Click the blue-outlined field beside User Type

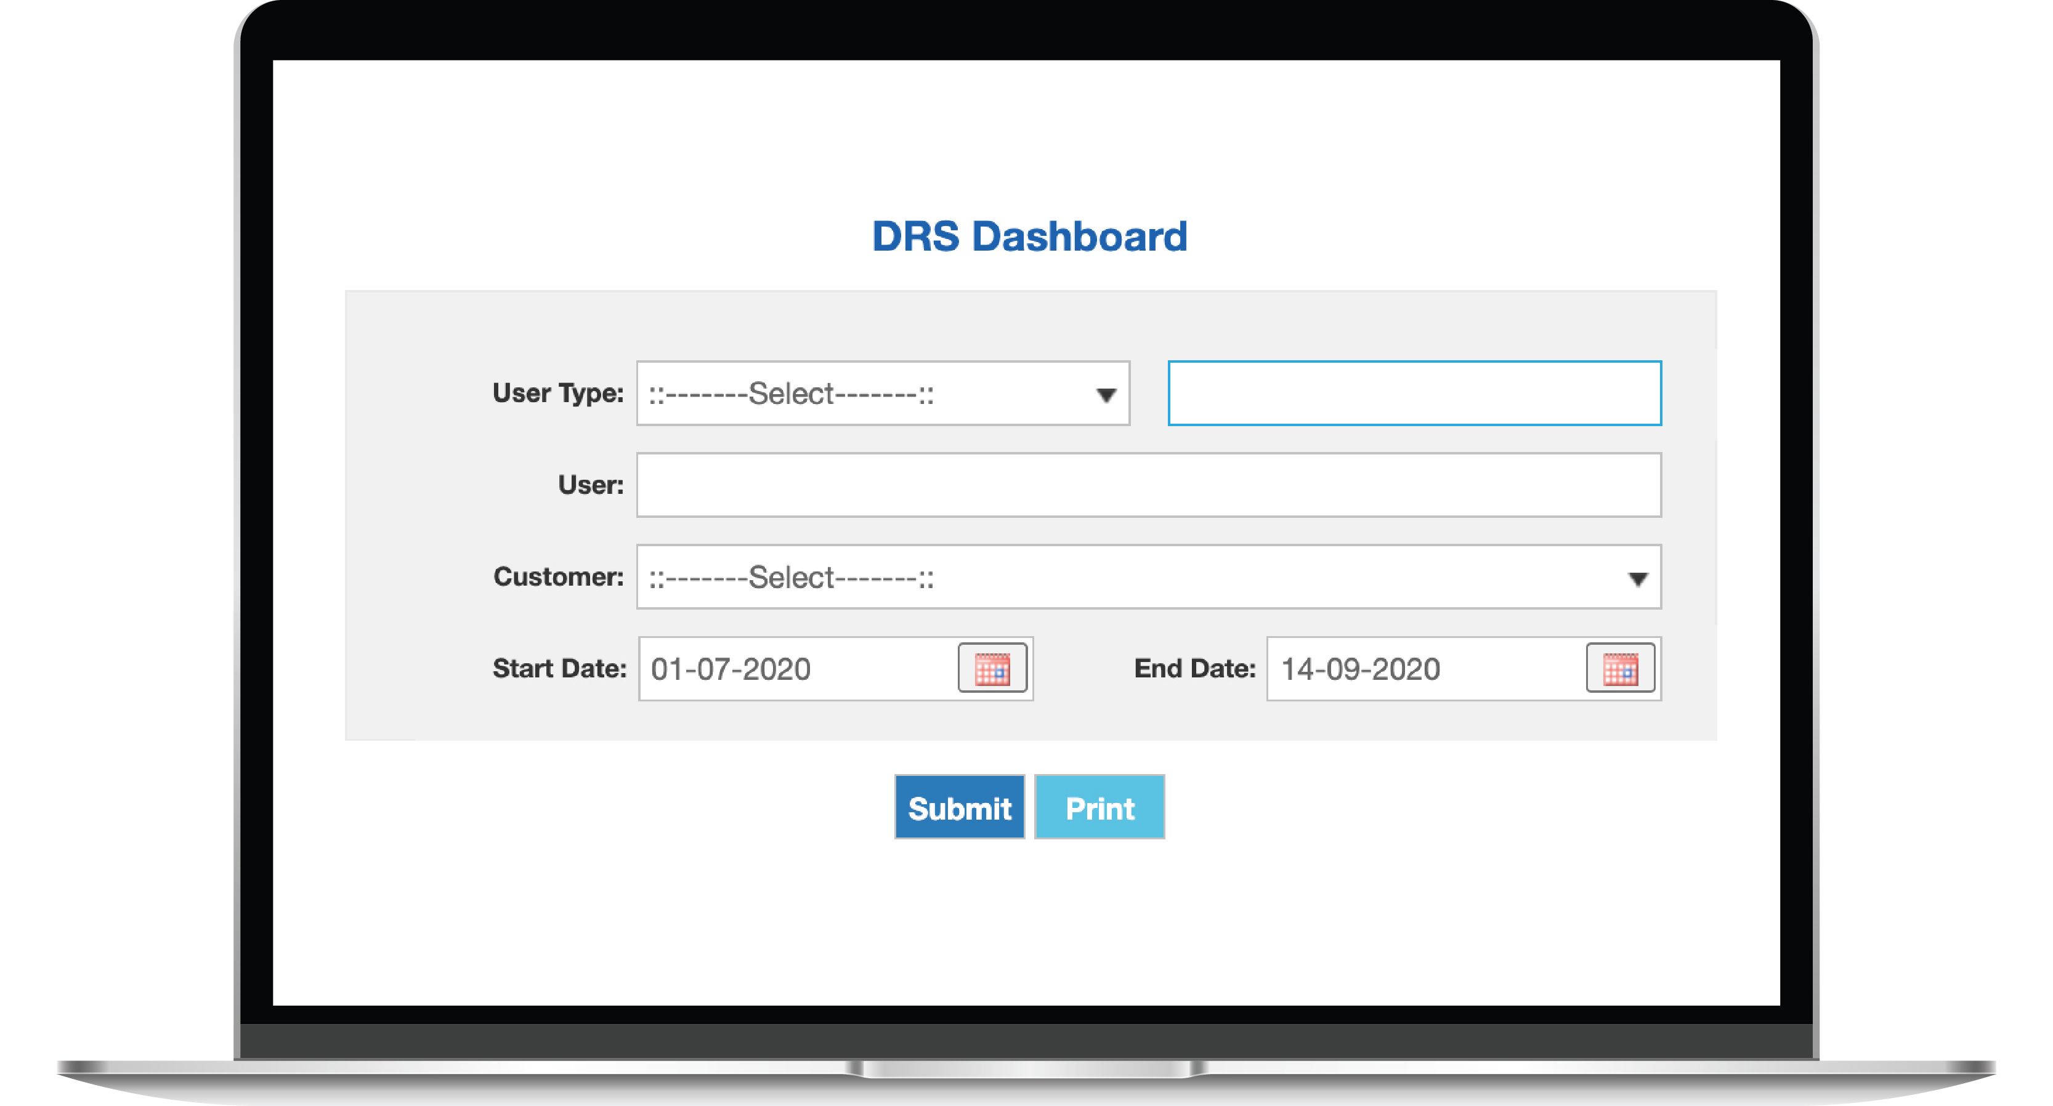pos(1414,394)
